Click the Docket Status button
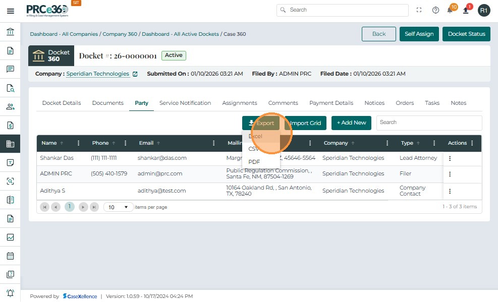The image size is (498, 302). click(467, 34)
